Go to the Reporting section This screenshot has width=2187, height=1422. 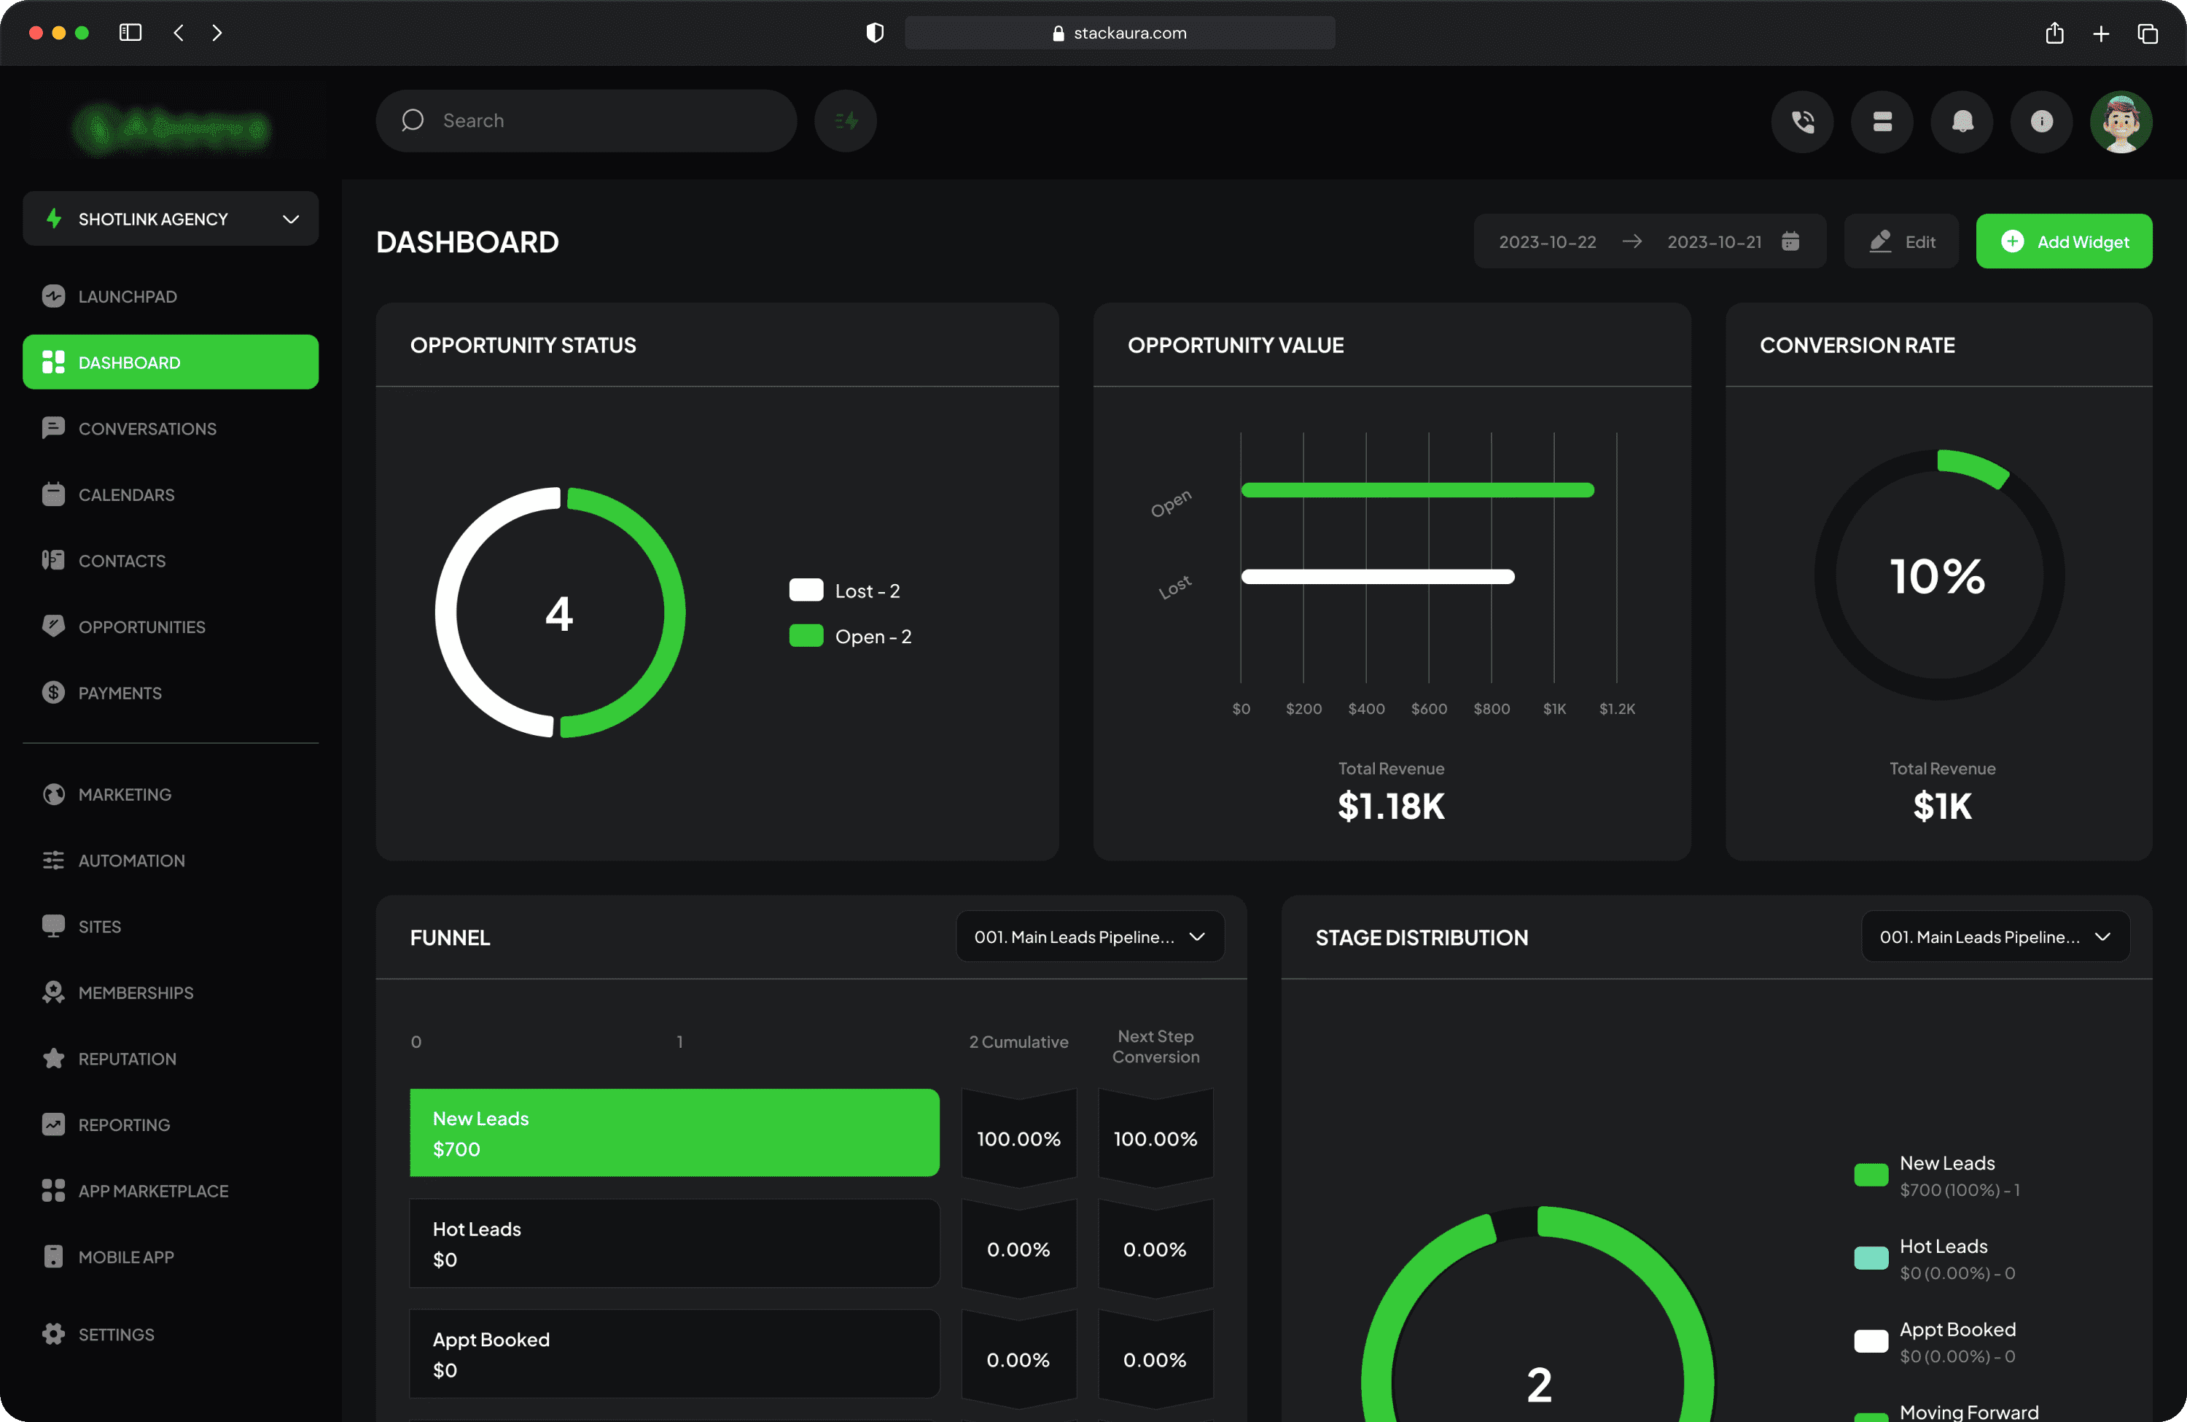(123, 1124)
